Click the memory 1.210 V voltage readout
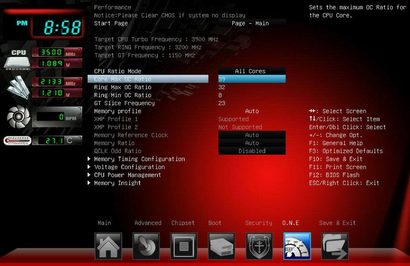 [57, 93]
